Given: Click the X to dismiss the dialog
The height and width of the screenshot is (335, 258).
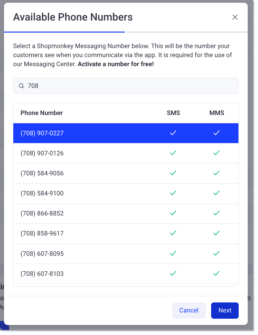Looking at the screenshot, I should pyautogui.click(x=235, y=17).
